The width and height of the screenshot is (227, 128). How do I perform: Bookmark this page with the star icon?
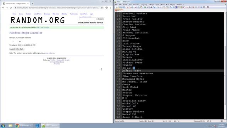point(102,8)
